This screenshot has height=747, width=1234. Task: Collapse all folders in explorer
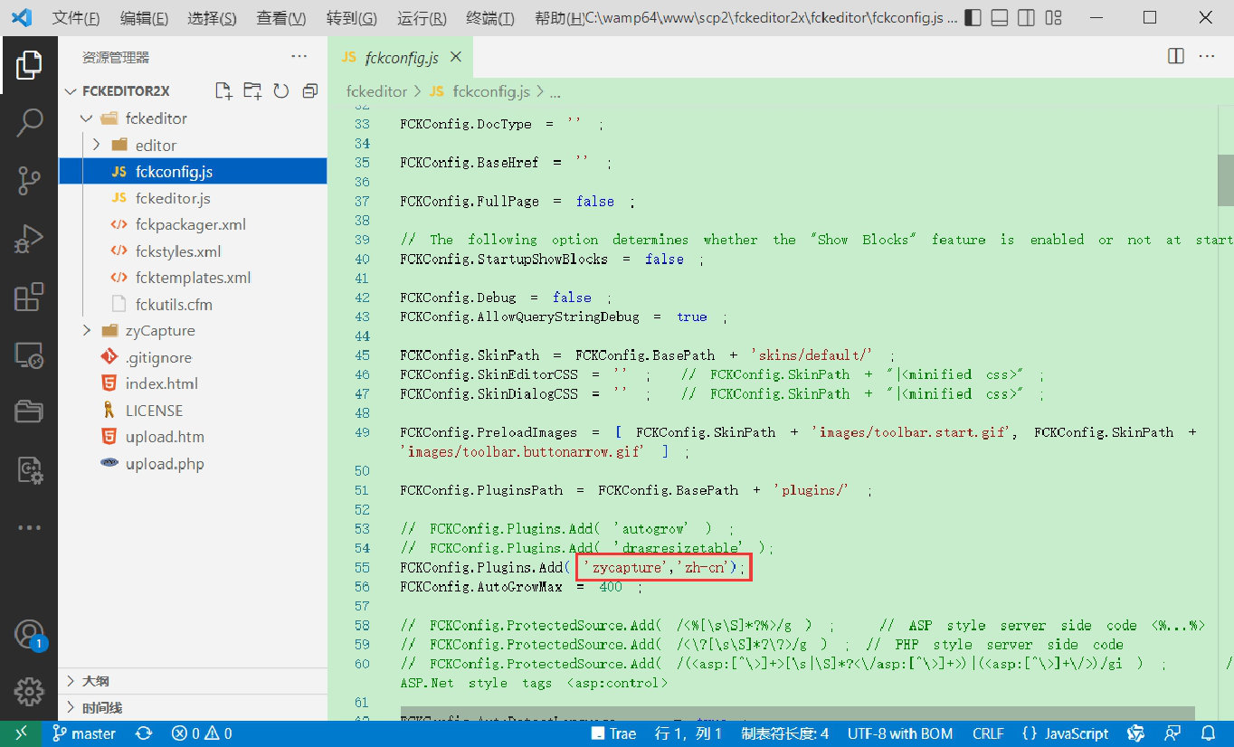310,90
